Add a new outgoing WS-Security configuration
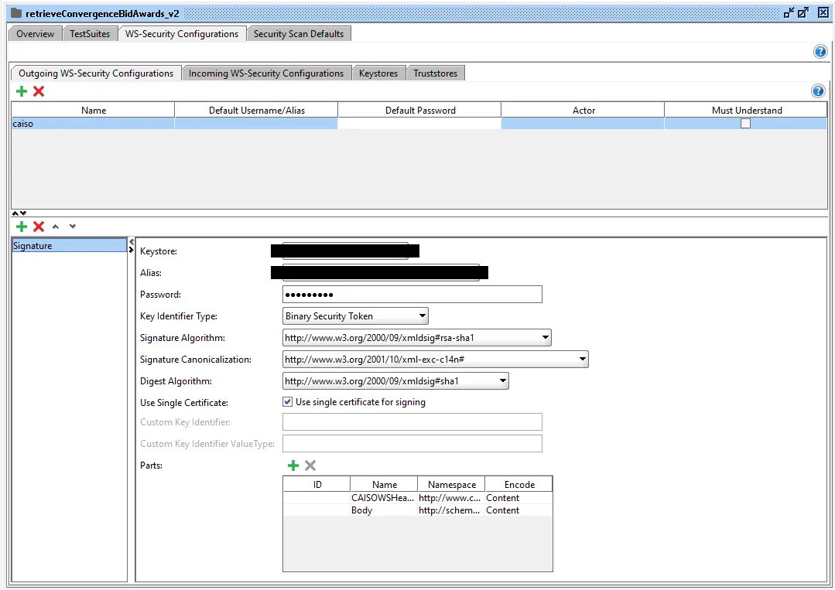The height and width of the screenshot is (590, 835). click(x=22, y=91)
